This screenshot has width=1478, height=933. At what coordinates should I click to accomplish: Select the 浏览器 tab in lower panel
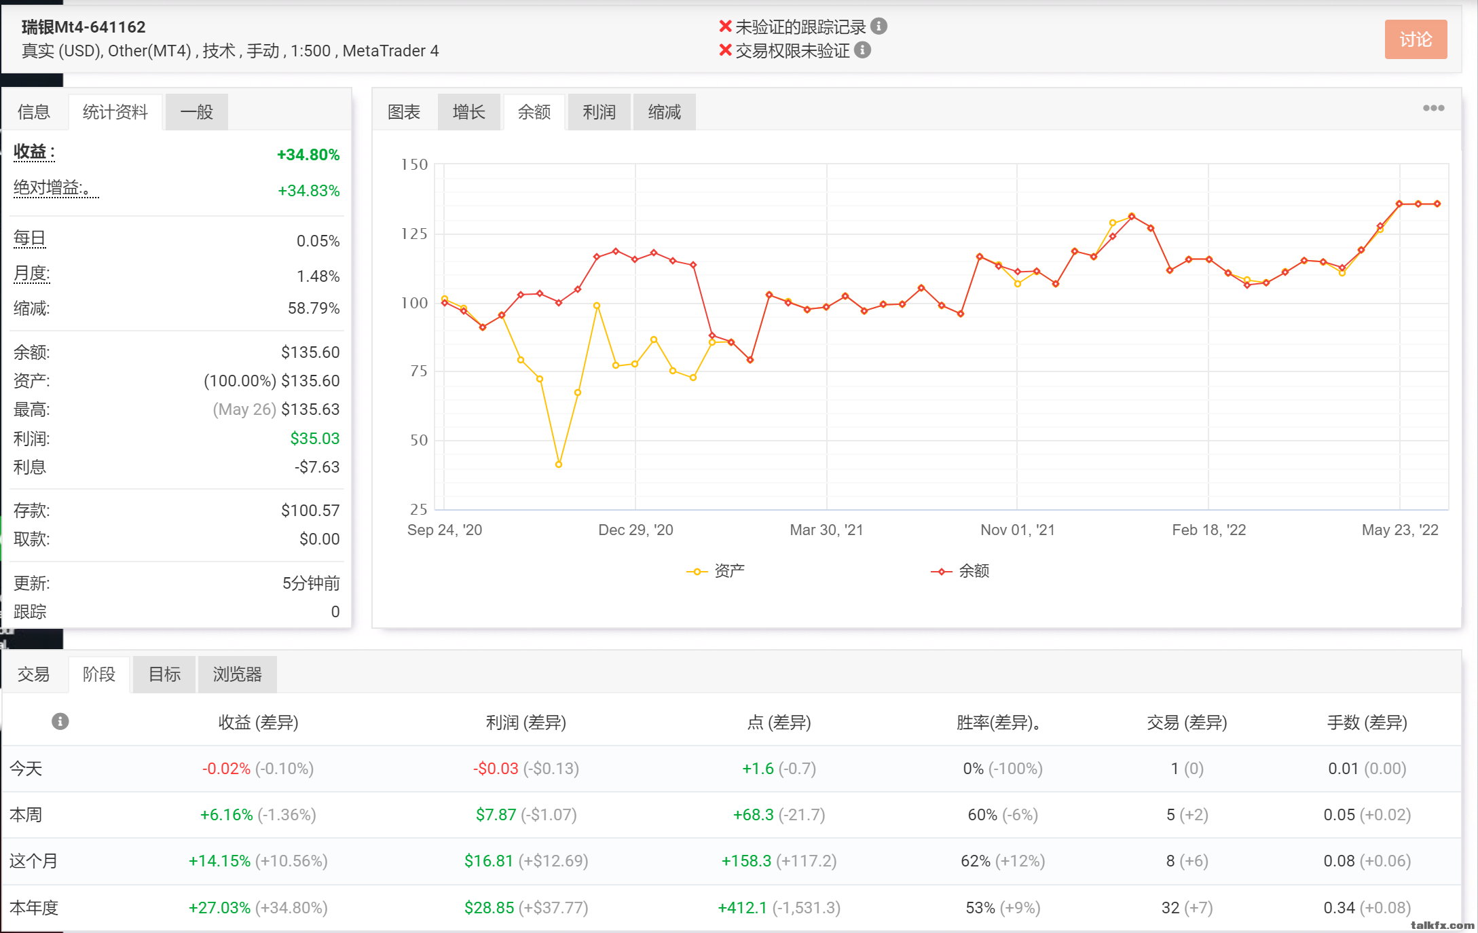[x=238, y=674]
